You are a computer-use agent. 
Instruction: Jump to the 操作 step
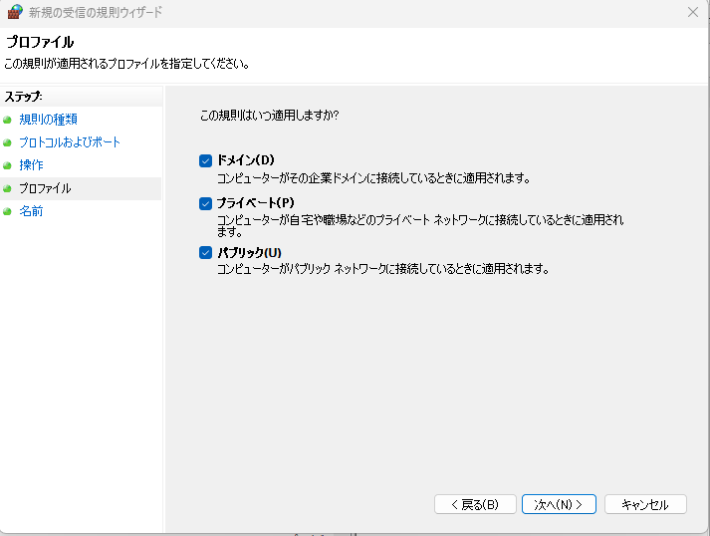pyautogui.click(x=31, y=165)
